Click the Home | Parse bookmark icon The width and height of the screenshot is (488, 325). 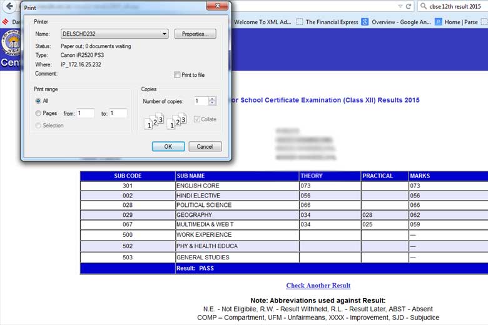point(439,22)
